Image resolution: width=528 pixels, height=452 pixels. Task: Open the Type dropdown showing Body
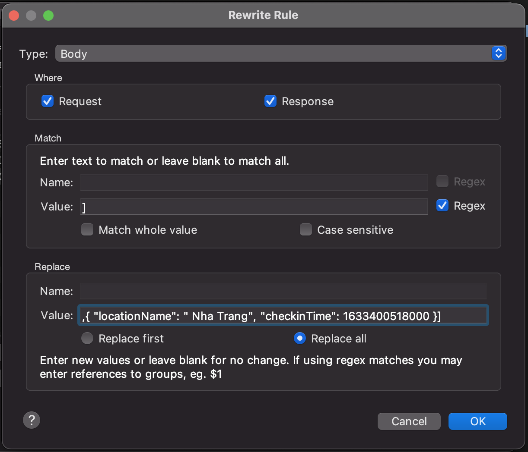[281, 53]
